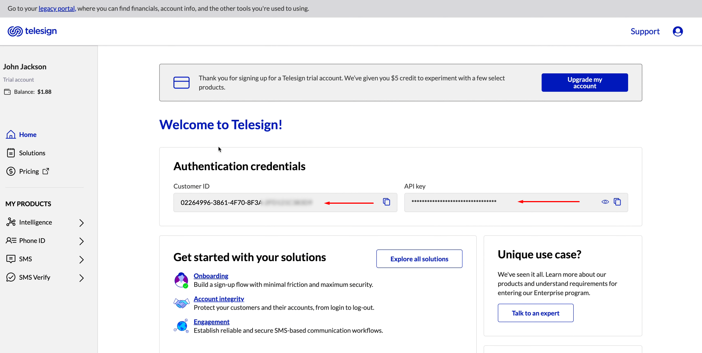The height and width of the screenshot is (353, 702).
Task: Click the Intelligence network icon
Action: click(x=11, y=222)
